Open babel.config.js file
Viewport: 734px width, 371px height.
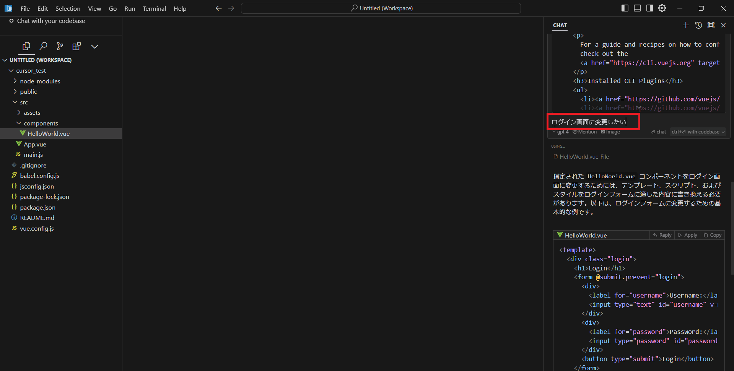click(61, 176)
